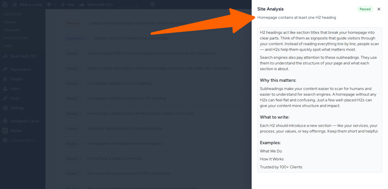Open the Settings sliders icon in sidebar

pos(5,108)
